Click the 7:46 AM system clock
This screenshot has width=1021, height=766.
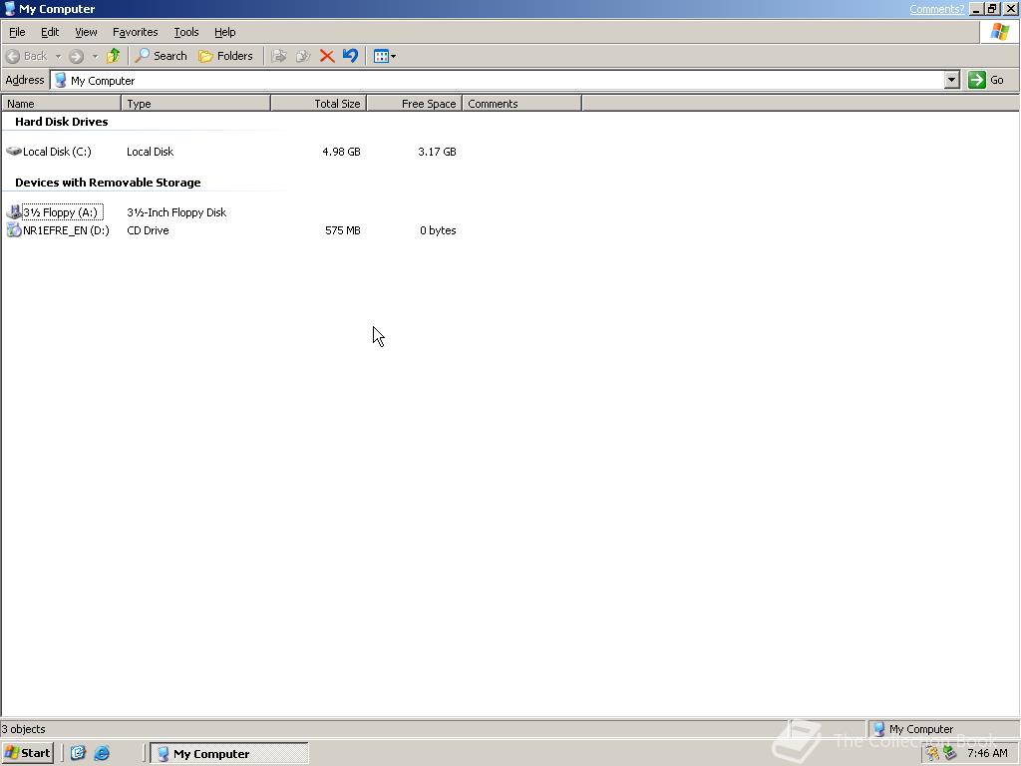click(987, 754)
